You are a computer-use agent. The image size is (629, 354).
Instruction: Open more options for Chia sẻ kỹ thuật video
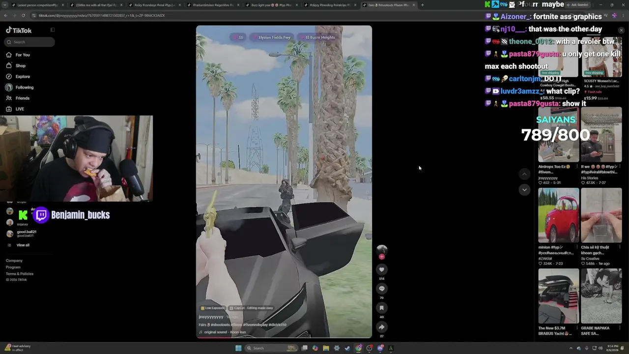(x=620, y=247)
